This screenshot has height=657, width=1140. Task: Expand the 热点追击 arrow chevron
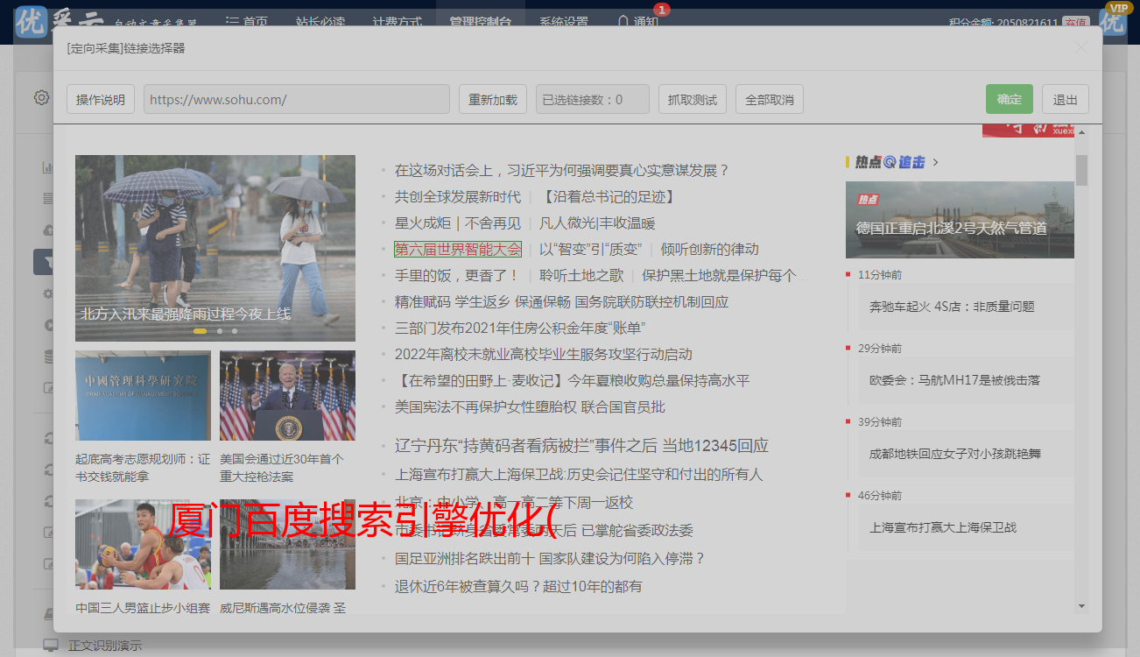[x=936, y=162]
